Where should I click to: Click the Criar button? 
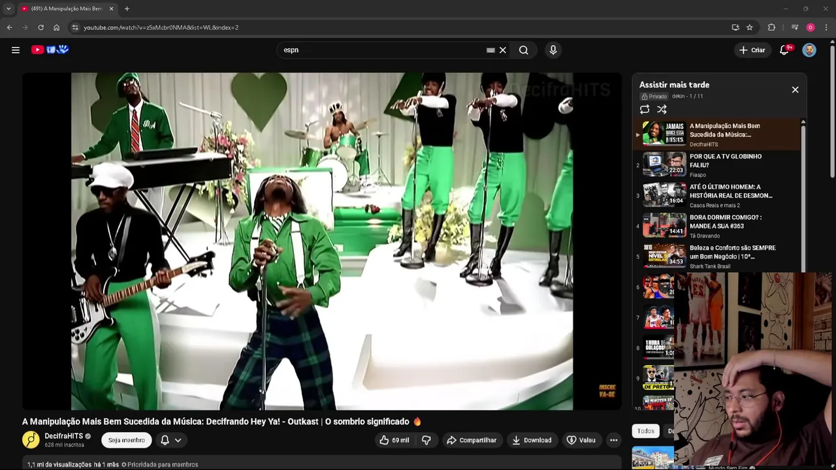752,50
